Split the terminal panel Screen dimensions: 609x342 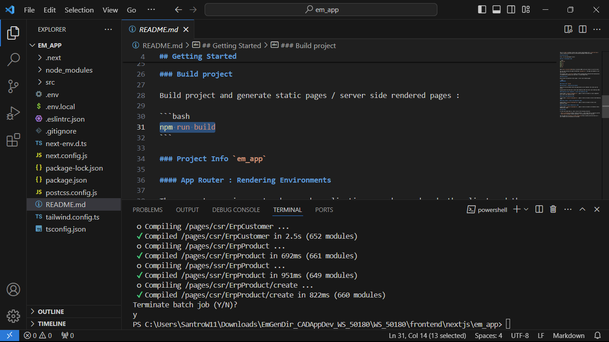coord(539,209)
